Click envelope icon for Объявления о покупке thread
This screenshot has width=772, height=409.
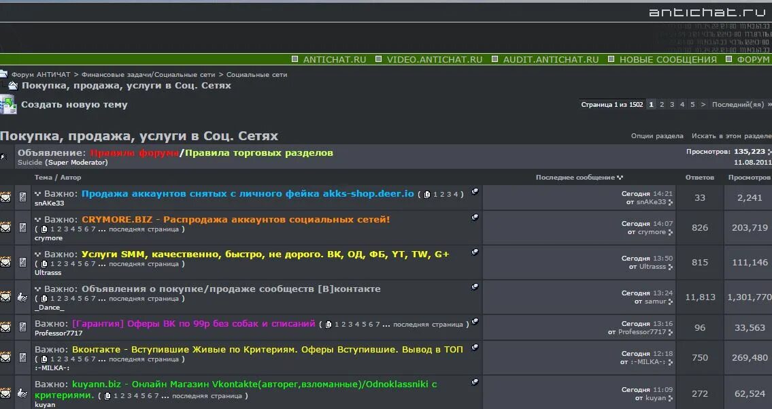click(x=5, y=297)
